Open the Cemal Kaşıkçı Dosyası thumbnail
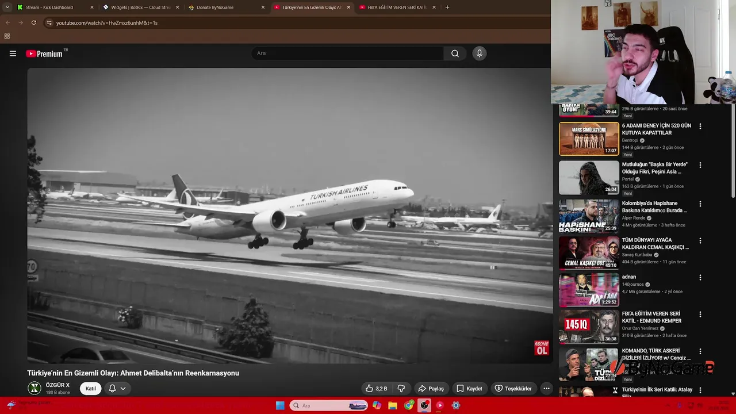736x414 pixels. point(589,252)
